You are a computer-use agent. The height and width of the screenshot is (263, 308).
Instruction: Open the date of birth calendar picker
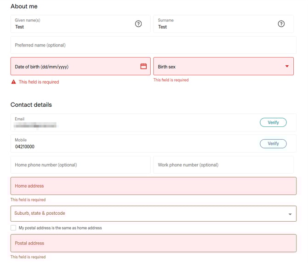click(x=143, y=66)
